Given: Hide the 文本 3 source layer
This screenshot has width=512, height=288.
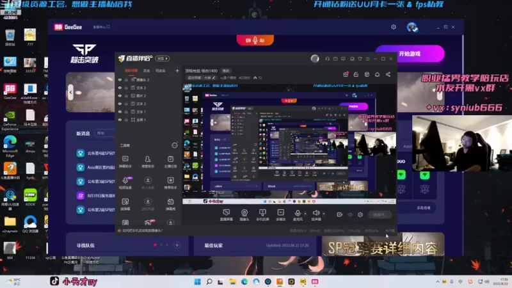Looking at the screenshot, I should pos(120,88).
